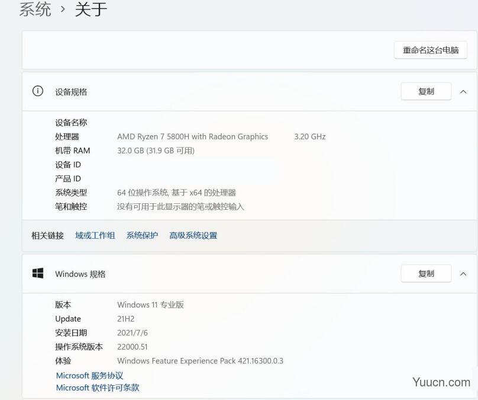
Task: Click the 产品 ID label
Action: 68,178
